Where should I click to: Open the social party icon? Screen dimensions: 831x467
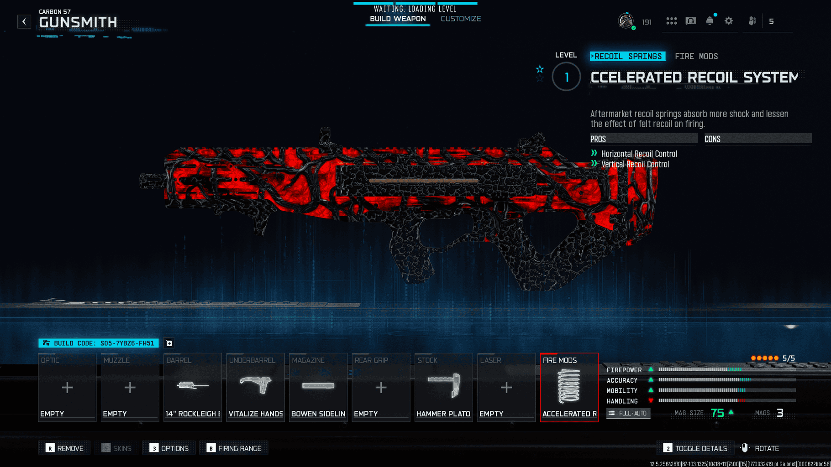(752, 21)
